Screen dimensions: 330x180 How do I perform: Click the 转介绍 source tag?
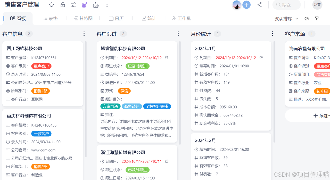322,91
